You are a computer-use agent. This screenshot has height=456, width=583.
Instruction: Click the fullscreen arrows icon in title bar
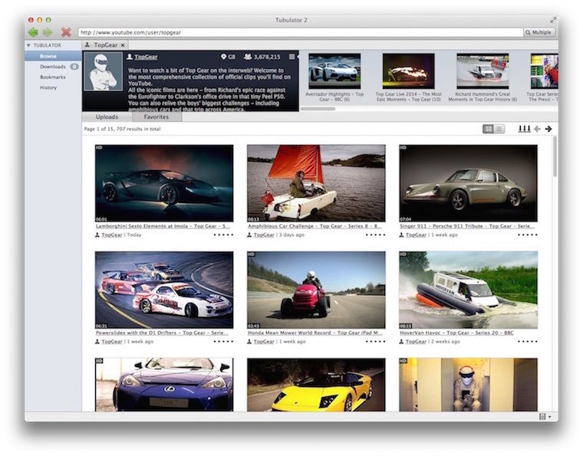553,20
